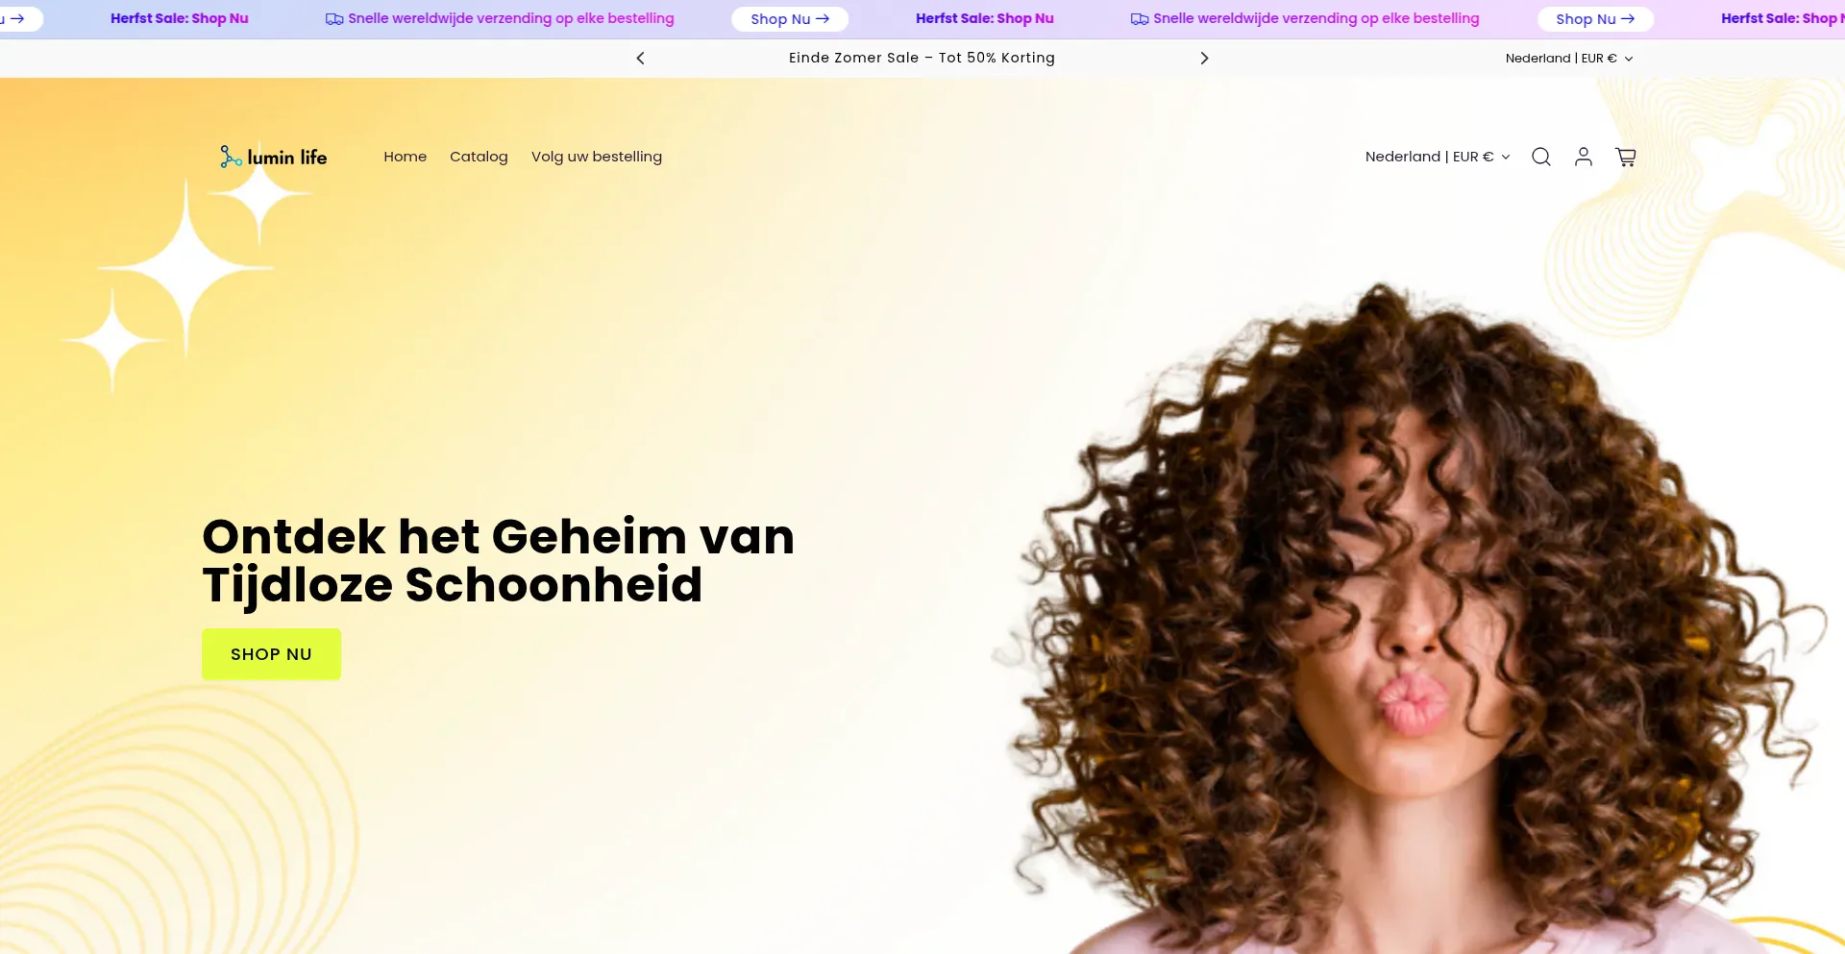Viewport: 1845px width, 954px height.
Task: Open the search magnifier icon
Action: pos(1541,157)
